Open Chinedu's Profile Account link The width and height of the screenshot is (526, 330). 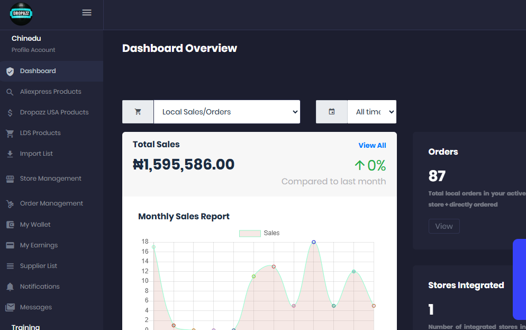pyautogui.click(x=33, y=50)
